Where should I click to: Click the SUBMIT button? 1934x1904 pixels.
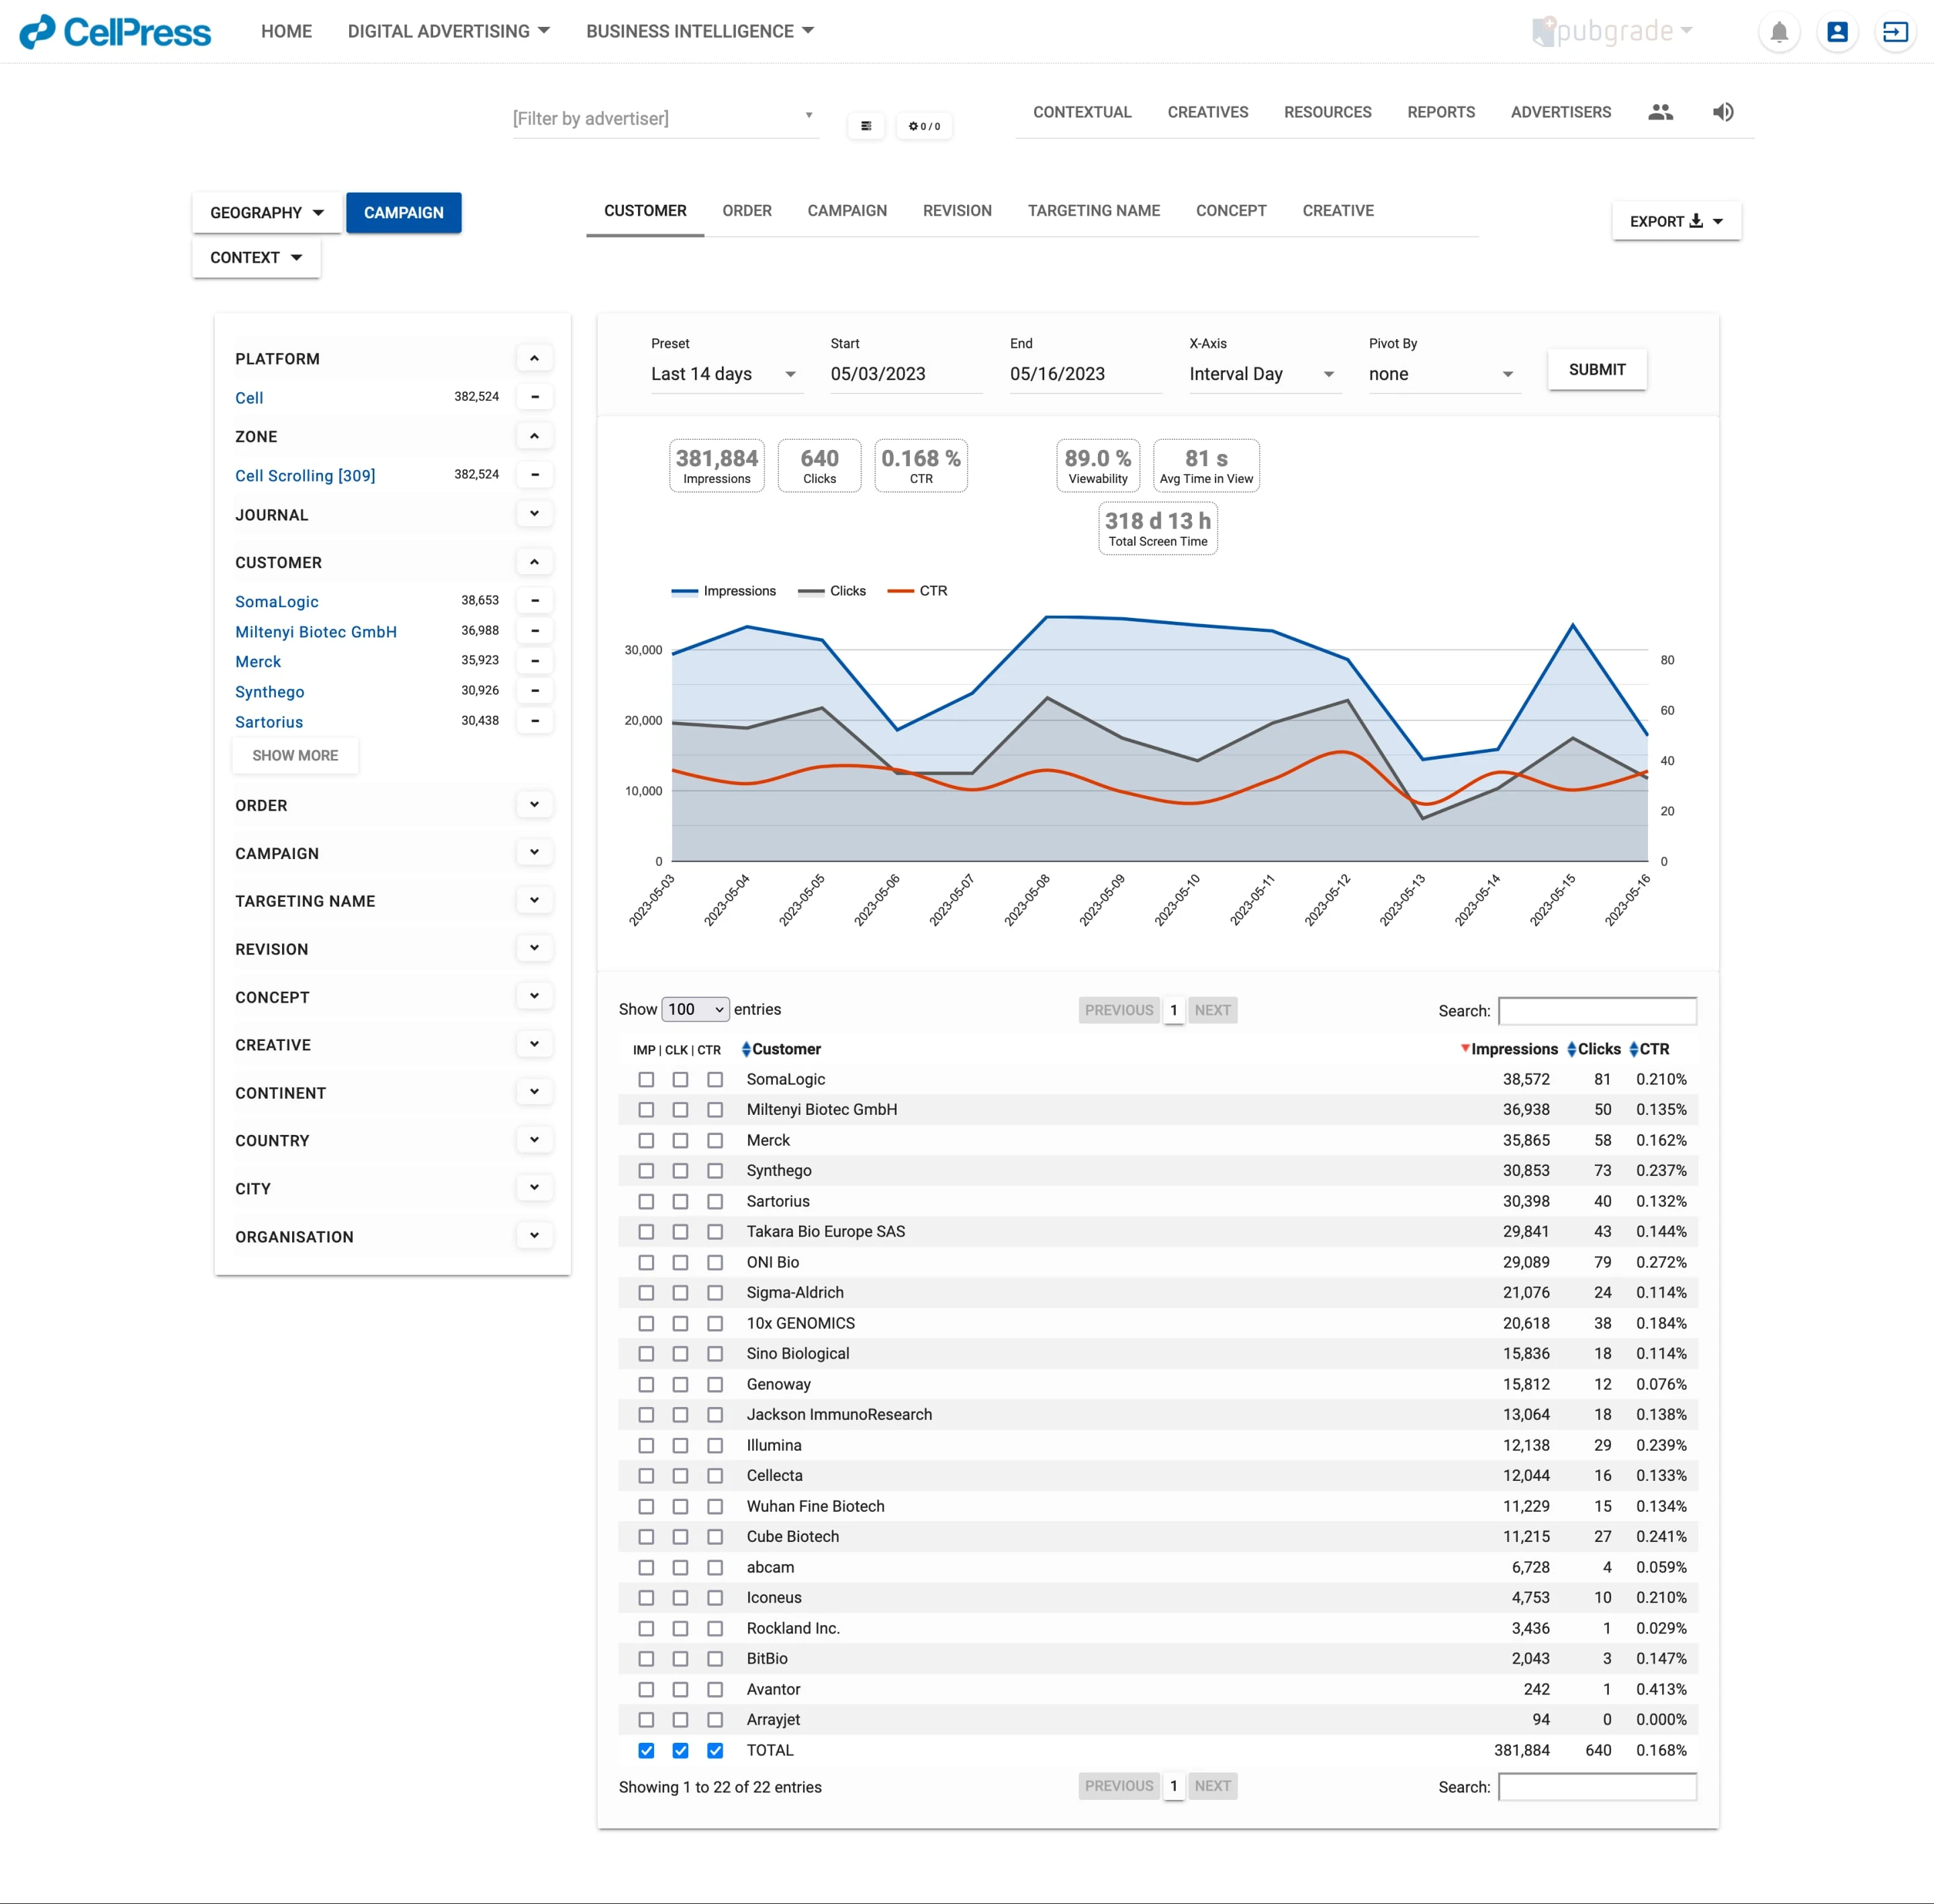pyautogui.click(x=1597, y=370)
